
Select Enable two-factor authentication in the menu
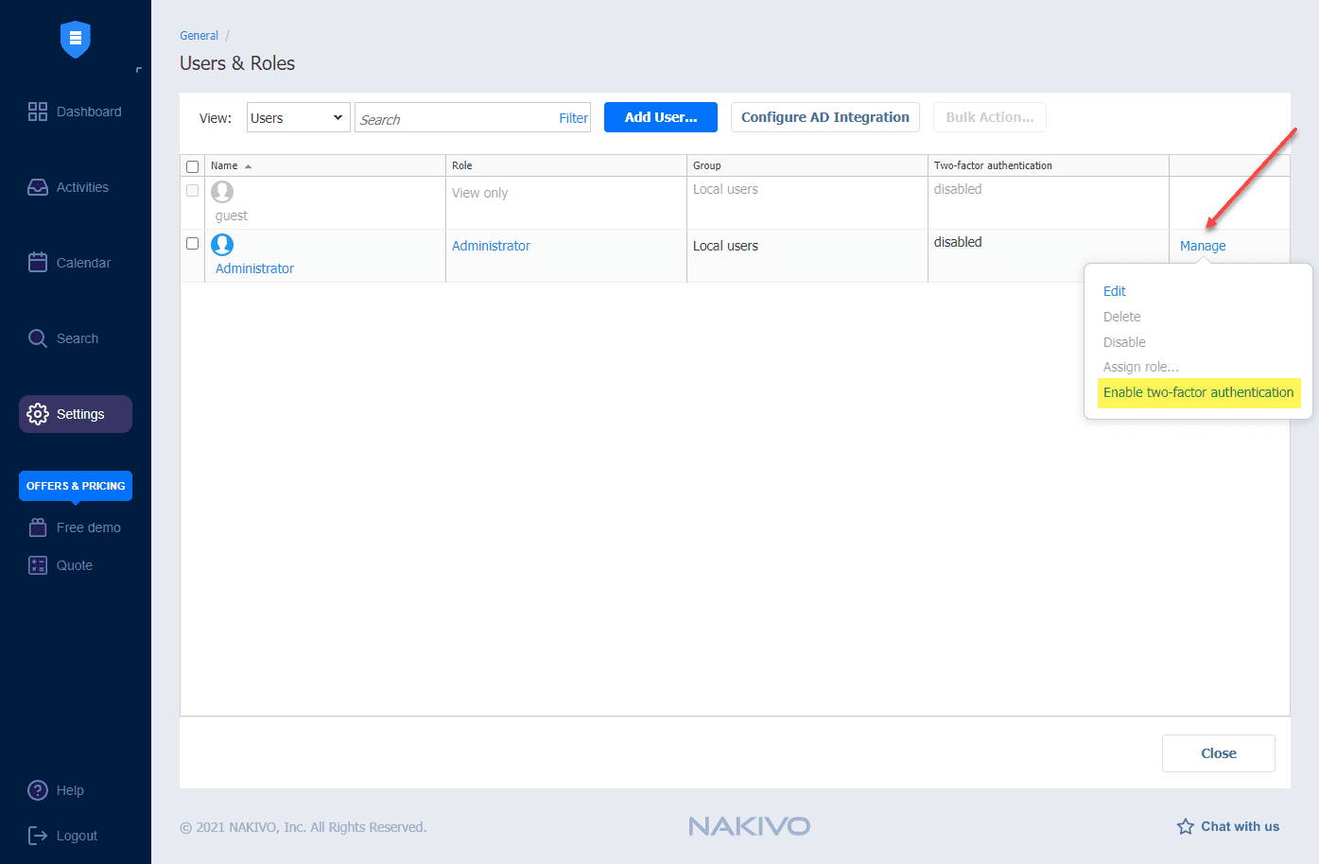[x=1199, y=392]
